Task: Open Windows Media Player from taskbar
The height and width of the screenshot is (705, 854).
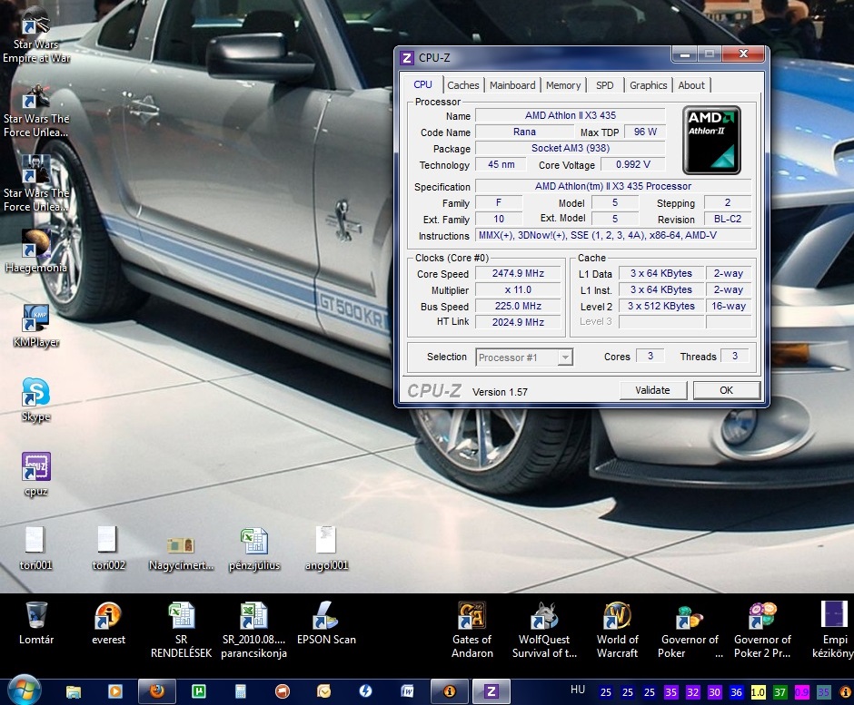Action: (x=114, y=691)
